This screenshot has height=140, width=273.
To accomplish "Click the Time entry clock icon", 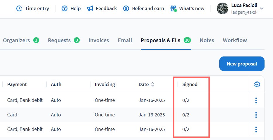I will click(19, 8).
